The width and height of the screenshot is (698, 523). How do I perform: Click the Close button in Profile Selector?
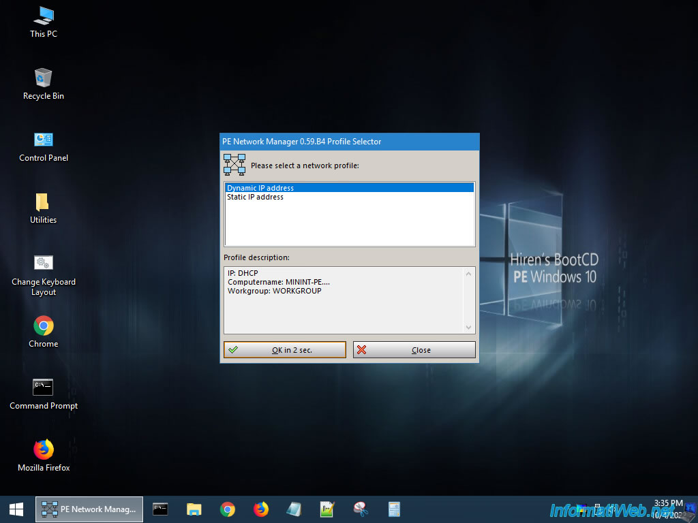414,350
